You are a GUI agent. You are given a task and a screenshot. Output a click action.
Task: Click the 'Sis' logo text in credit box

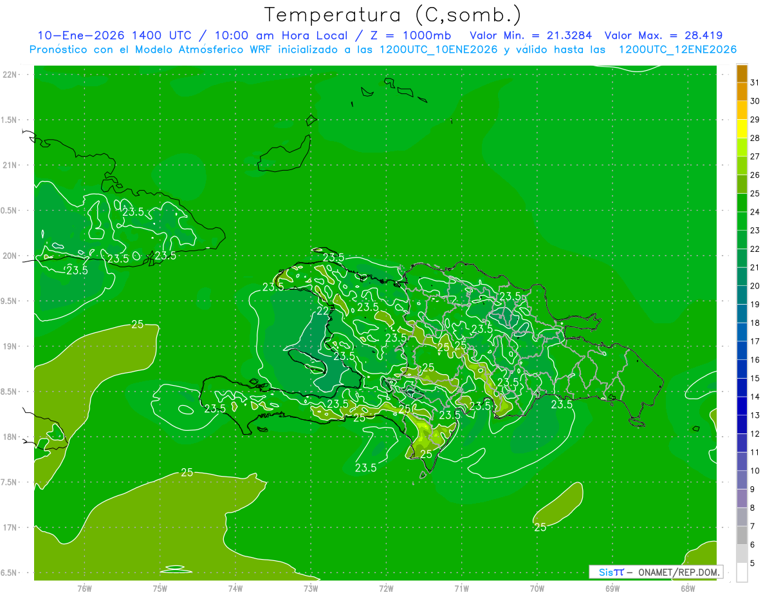coord(605,572)
